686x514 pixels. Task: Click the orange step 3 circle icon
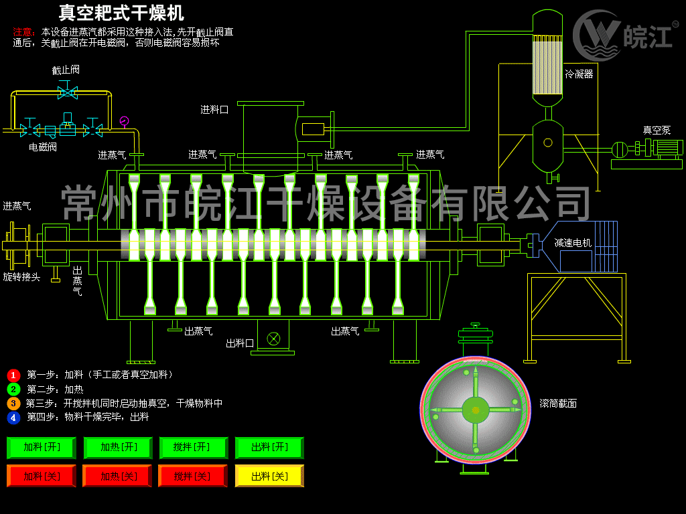[13, 403]
